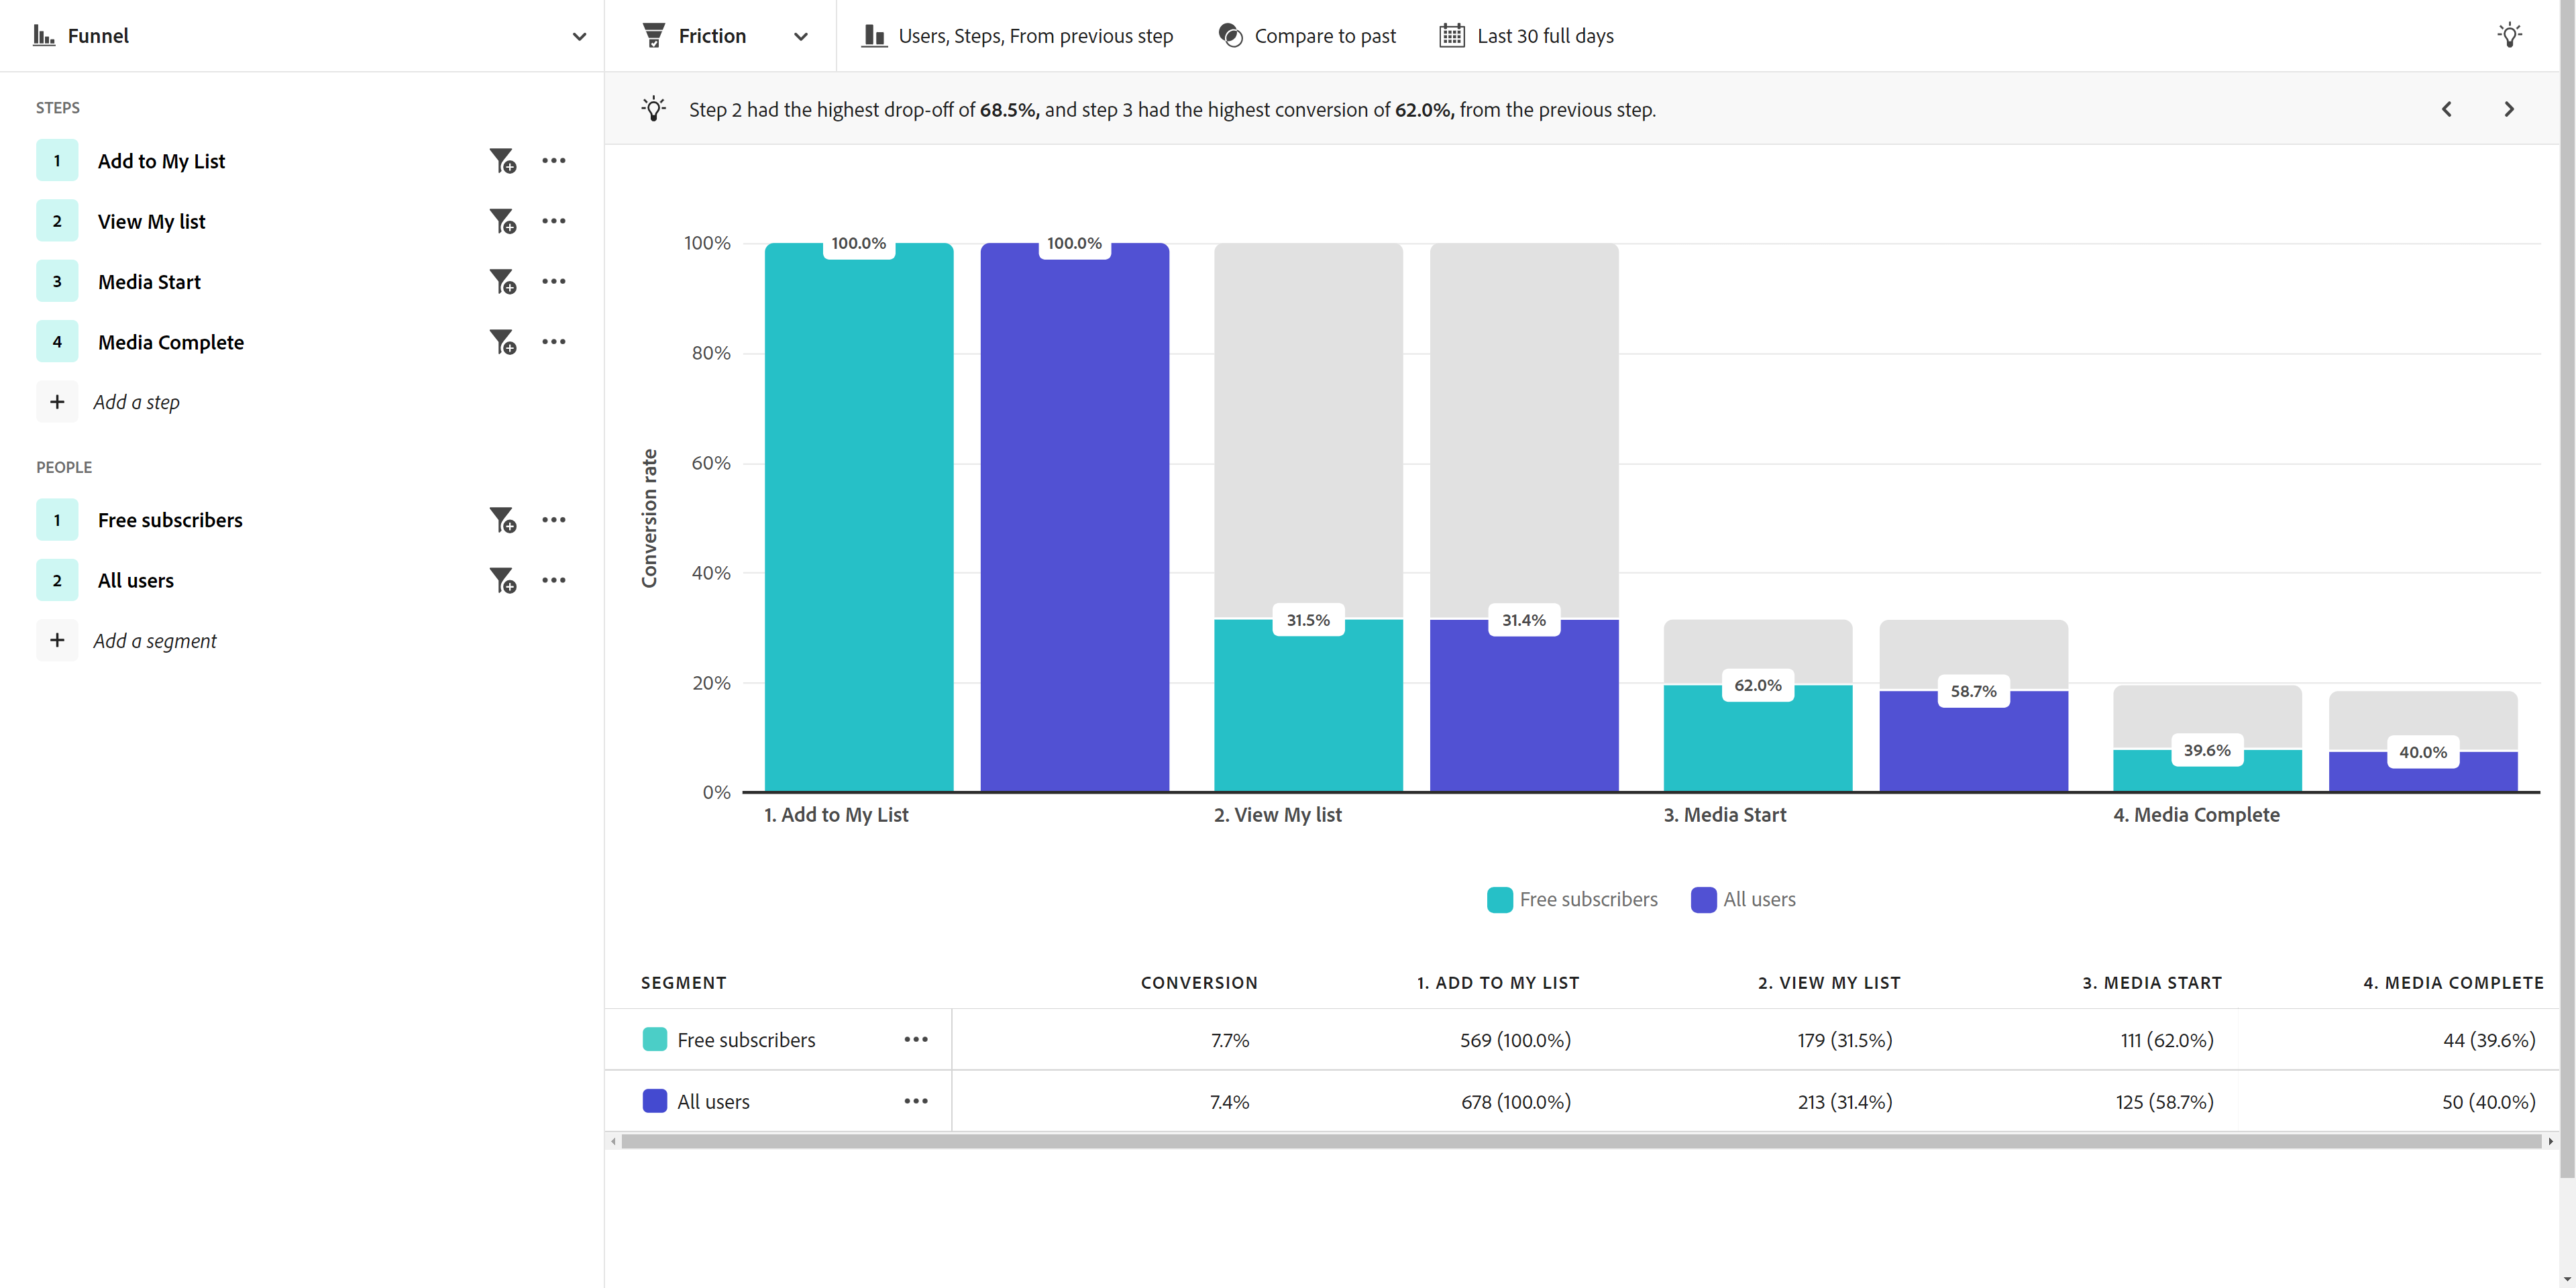Open more options for View My list step
2576x1288 pixels.
coord(553,221)
